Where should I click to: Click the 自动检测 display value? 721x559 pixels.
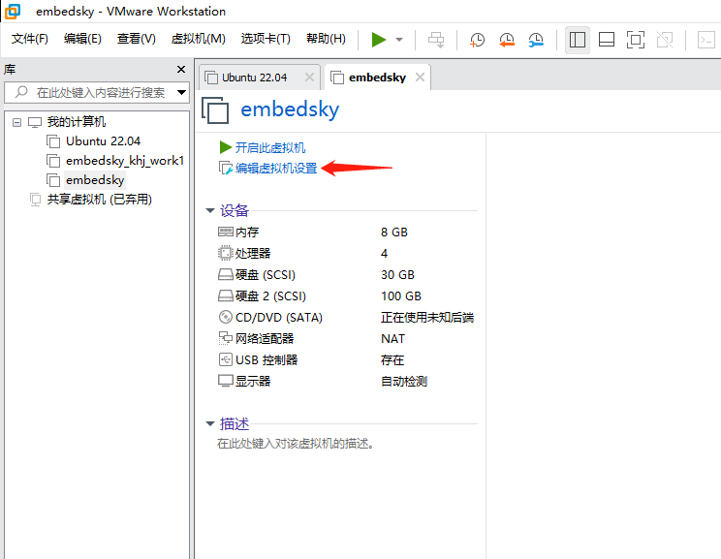coord(404,381)
